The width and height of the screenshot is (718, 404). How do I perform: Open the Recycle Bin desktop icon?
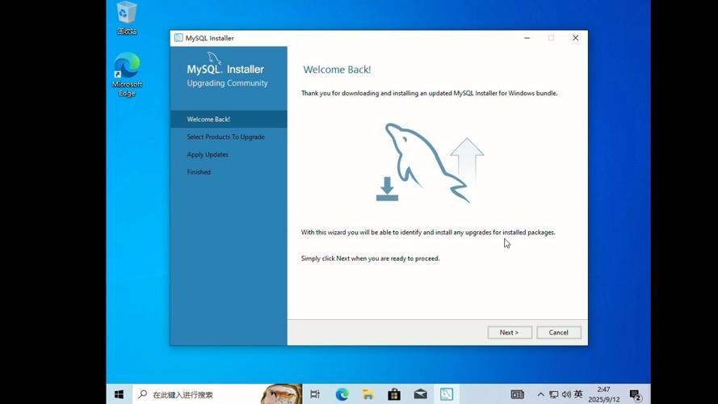point(127,18)
